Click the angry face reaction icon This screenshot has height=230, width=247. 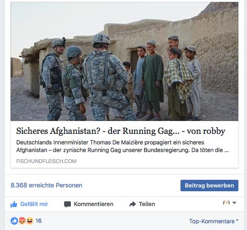tap(22, 221)
